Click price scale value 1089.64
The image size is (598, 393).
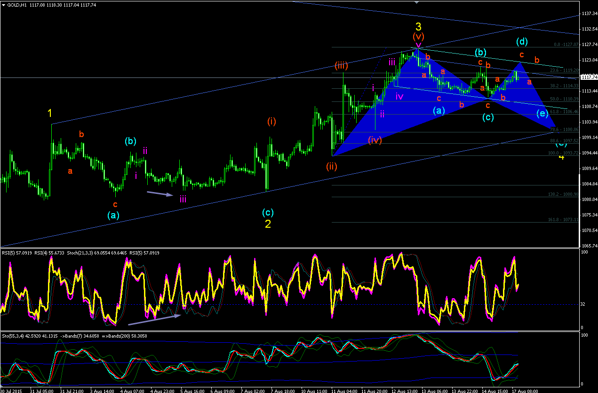click(x=589, y=168)
